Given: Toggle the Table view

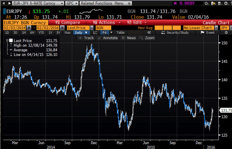Looking at the screenshot, I should click(x=120, y=33).
